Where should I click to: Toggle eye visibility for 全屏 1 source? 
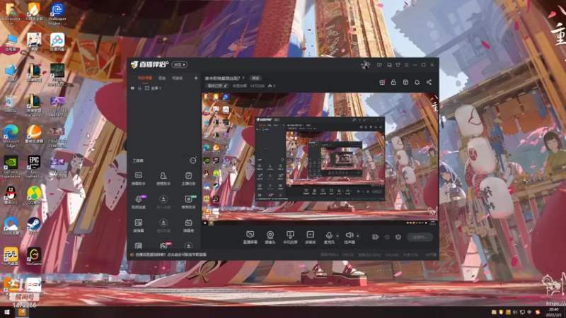coord(132,88)
